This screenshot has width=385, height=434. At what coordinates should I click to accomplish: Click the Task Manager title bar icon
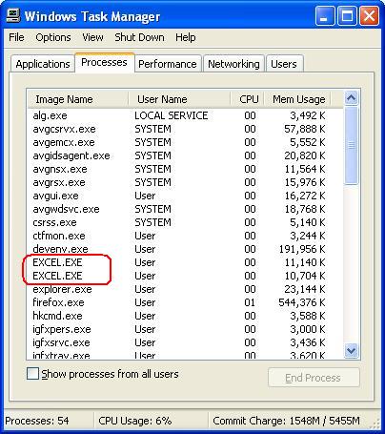tap(13, 15)
